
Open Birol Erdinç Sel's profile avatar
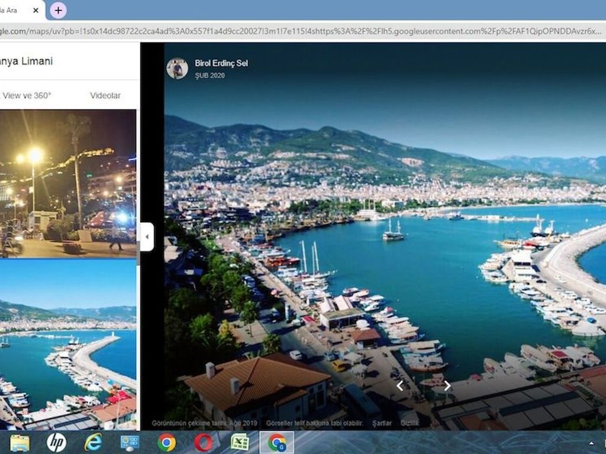[x=177, y=69]
